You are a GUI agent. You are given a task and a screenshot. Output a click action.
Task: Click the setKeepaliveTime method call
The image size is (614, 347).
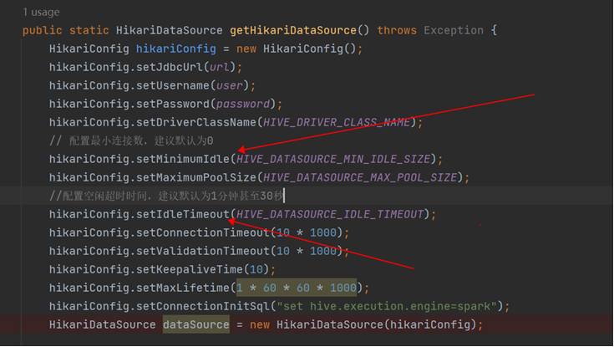point(189,269)
